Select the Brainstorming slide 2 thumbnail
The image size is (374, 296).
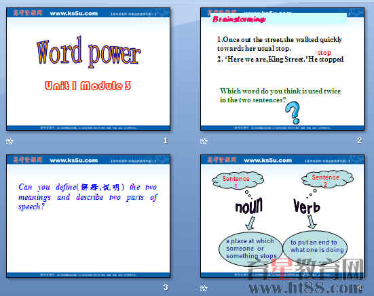point(282,69)
